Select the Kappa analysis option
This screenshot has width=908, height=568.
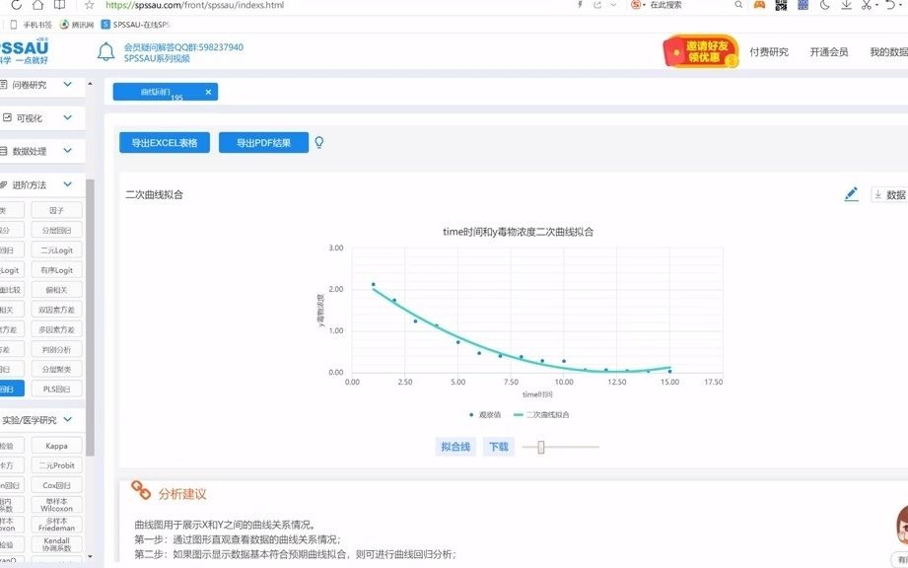[55, 445]
